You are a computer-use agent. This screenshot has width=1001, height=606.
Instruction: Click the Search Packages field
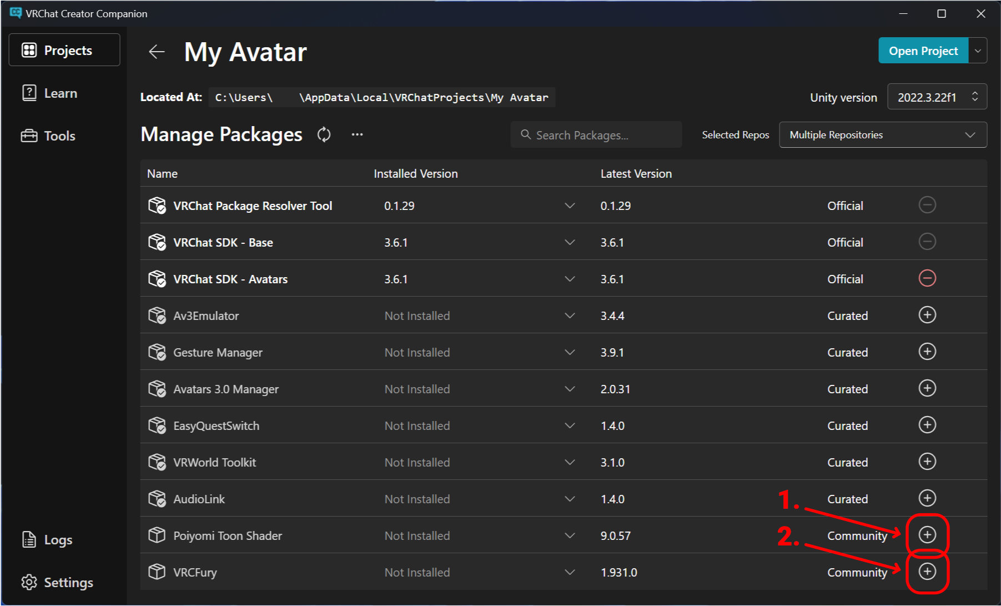tap(596, 135)
